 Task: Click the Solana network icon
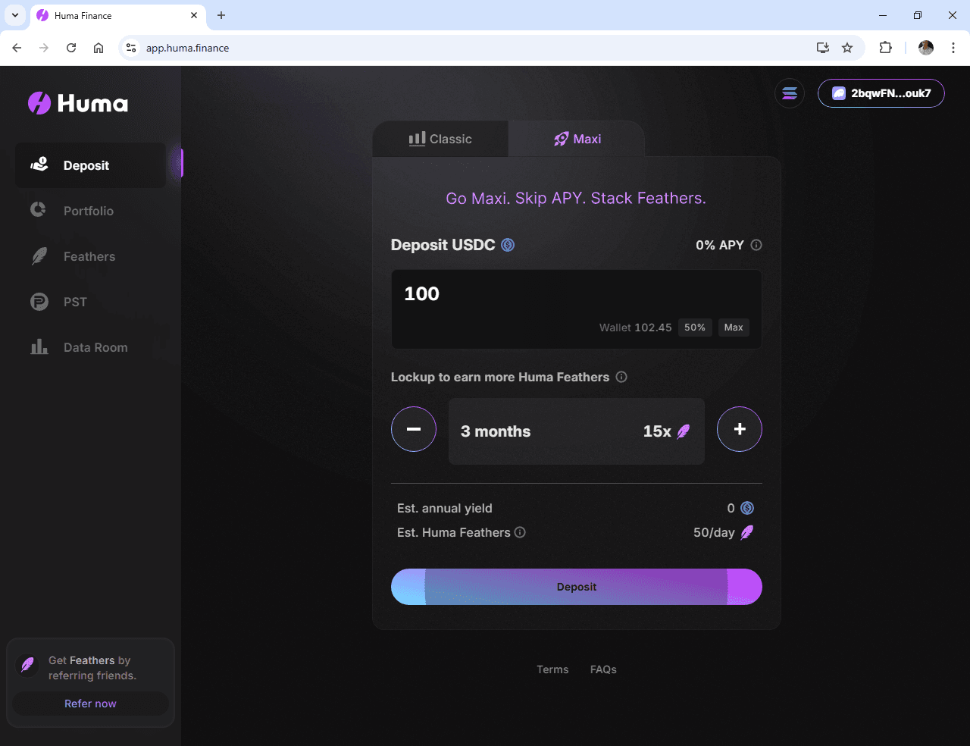(x=790, y=93)
